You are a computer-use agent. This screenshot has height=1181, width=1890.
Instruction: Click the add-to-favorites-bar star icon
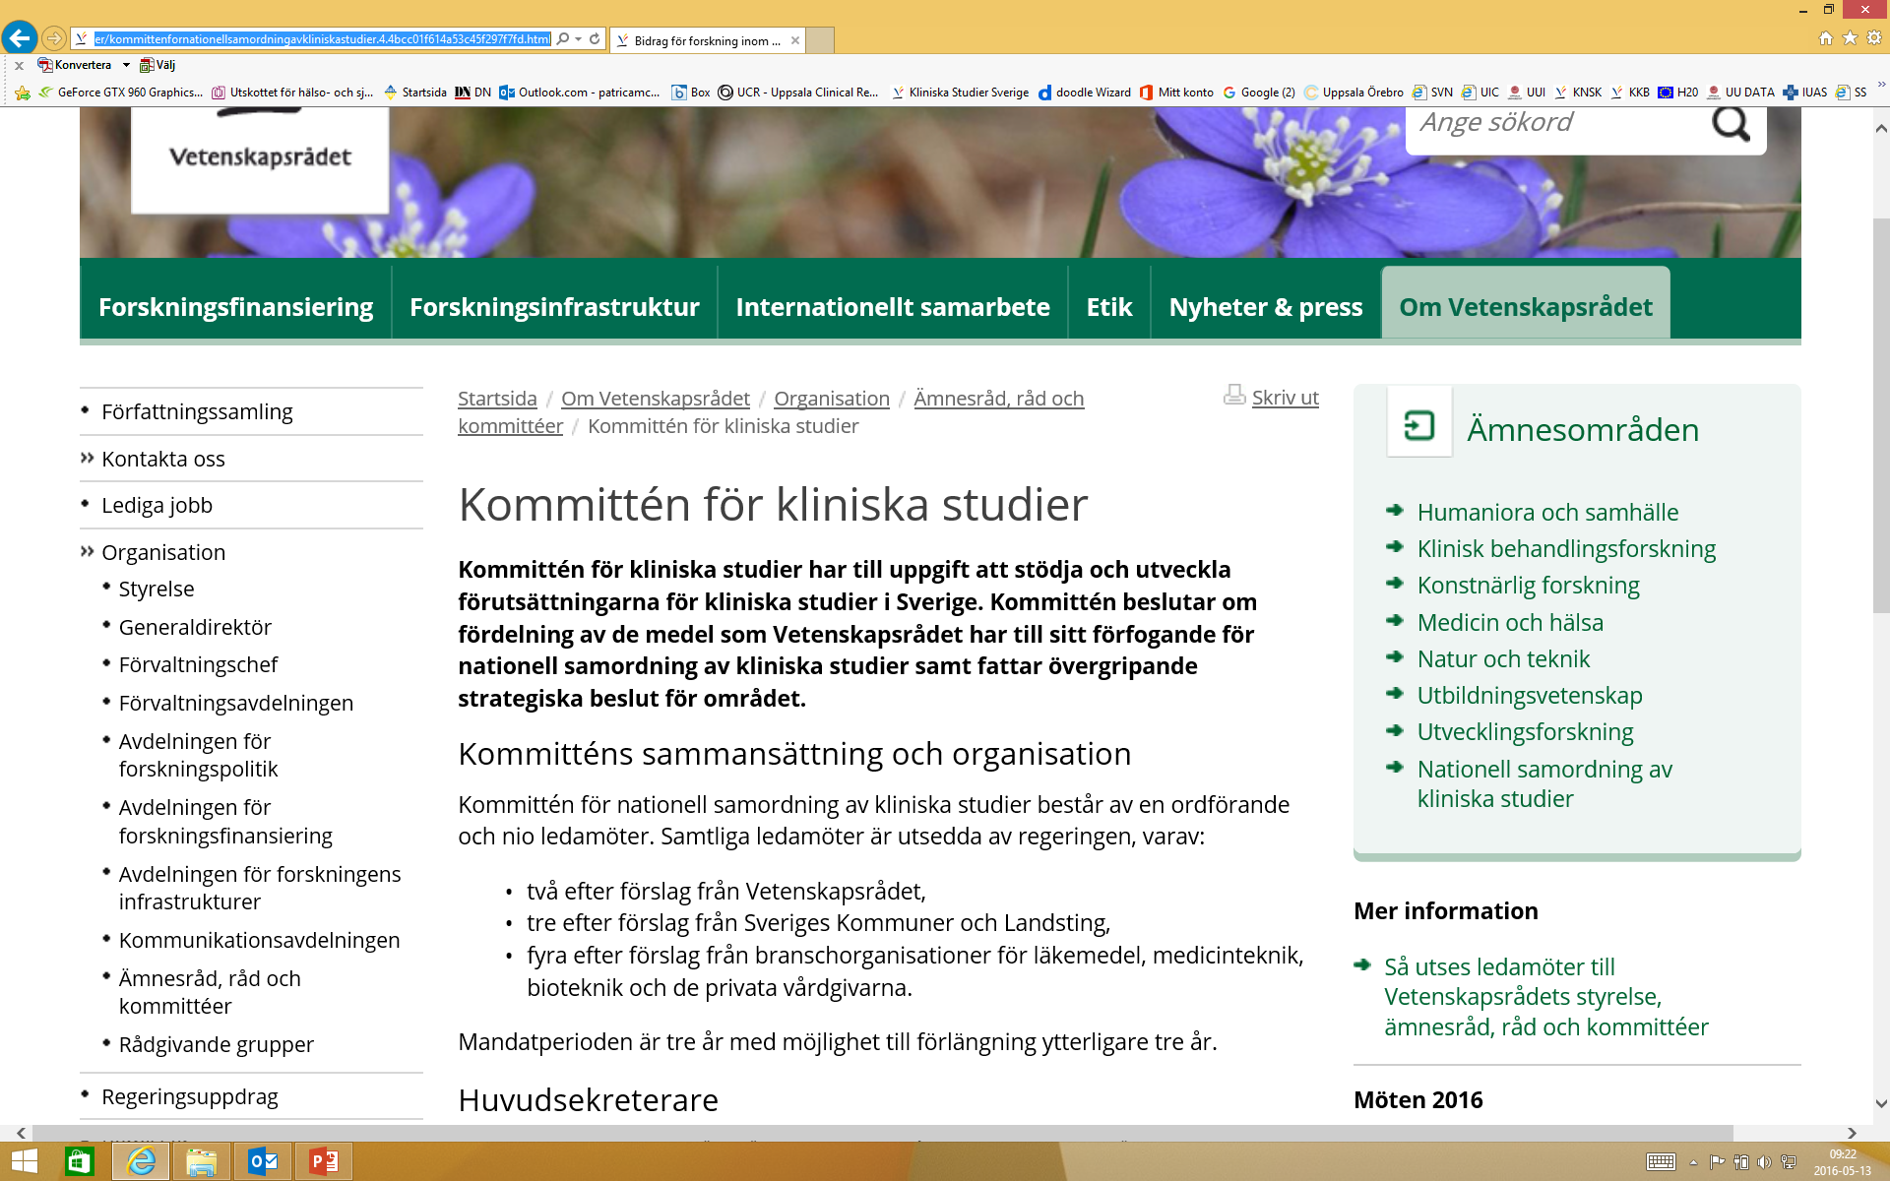click(x=23, y=93)
